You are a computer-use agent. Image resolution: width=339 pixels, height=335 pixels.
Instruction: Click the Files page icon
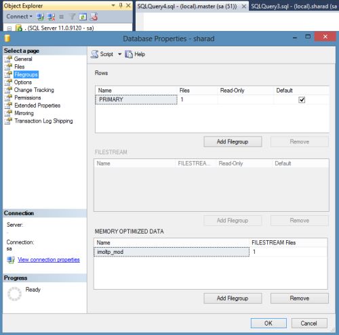[8, 67]
